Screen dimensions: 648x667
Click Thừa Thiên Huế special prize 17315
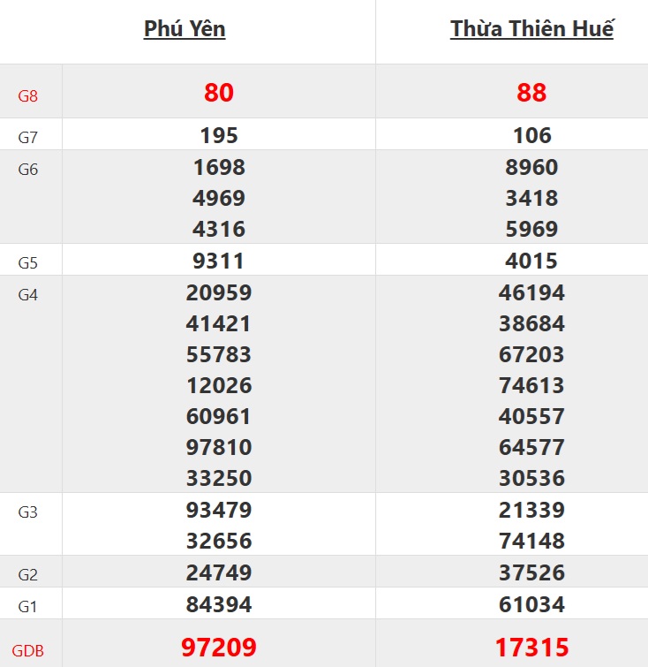click(531, 648)
